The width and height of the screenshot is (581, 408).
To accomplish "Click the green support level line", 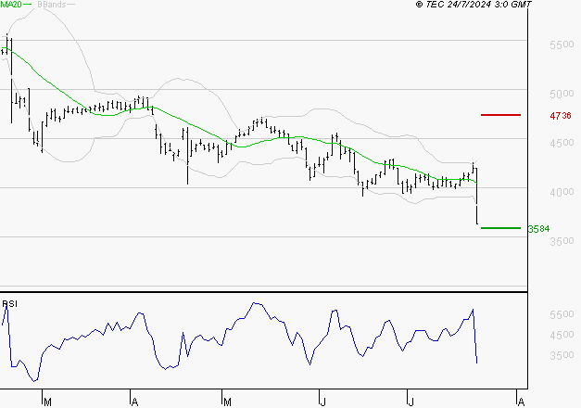I will [x=500, y=228].
